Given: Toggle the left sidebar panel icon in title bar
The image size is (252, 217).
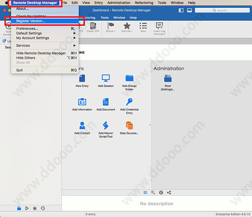Looking at the screenshot, I should coord(181,10).
